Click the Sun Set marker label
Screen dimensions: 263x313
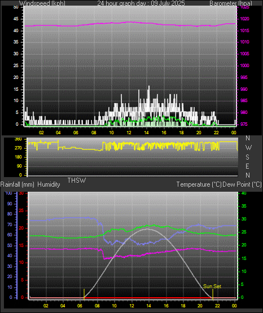coord(212,286)
